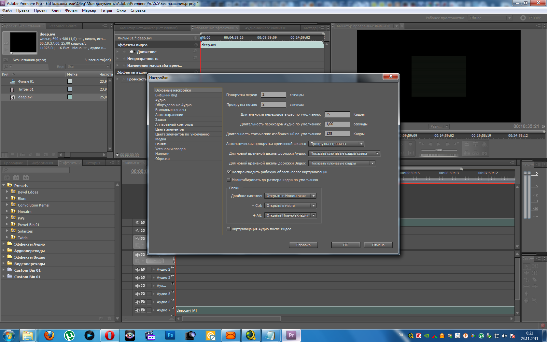Open the Маркер menu
Viewport: 547px width, 342px height.
point(89,10)
